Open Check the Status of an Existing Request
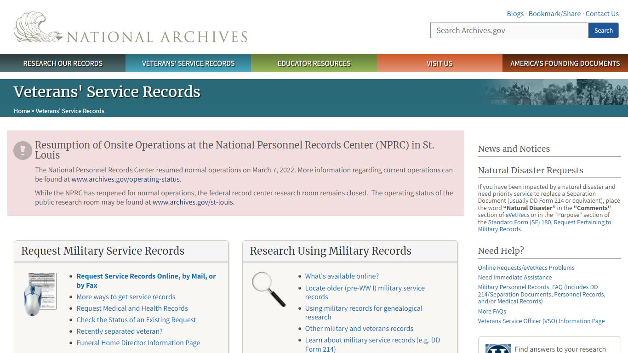628x353 pixels. [x=137, y=320]
